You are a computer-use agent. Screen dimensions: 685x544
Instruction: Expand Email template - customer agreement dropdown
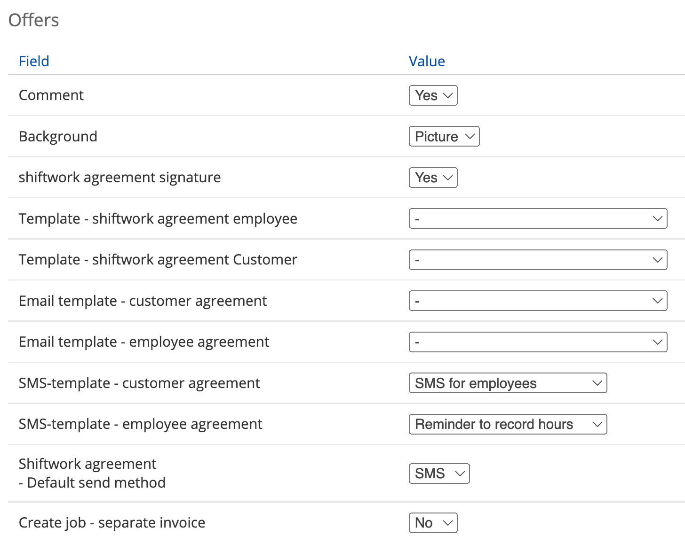click(x=538, y=301)
